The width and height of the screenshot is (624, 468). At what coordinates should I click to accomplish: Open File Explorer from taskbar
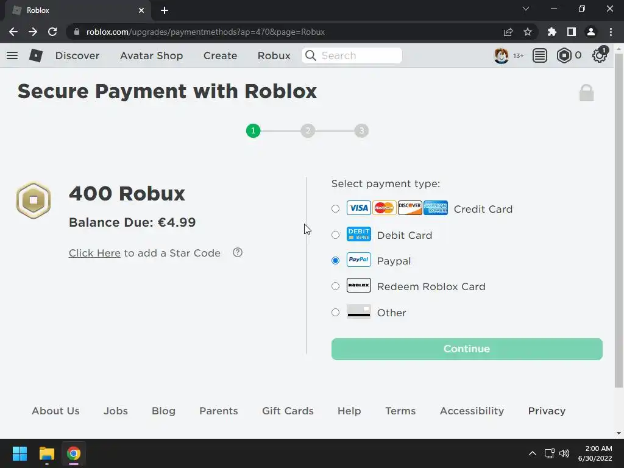point(46,453)
